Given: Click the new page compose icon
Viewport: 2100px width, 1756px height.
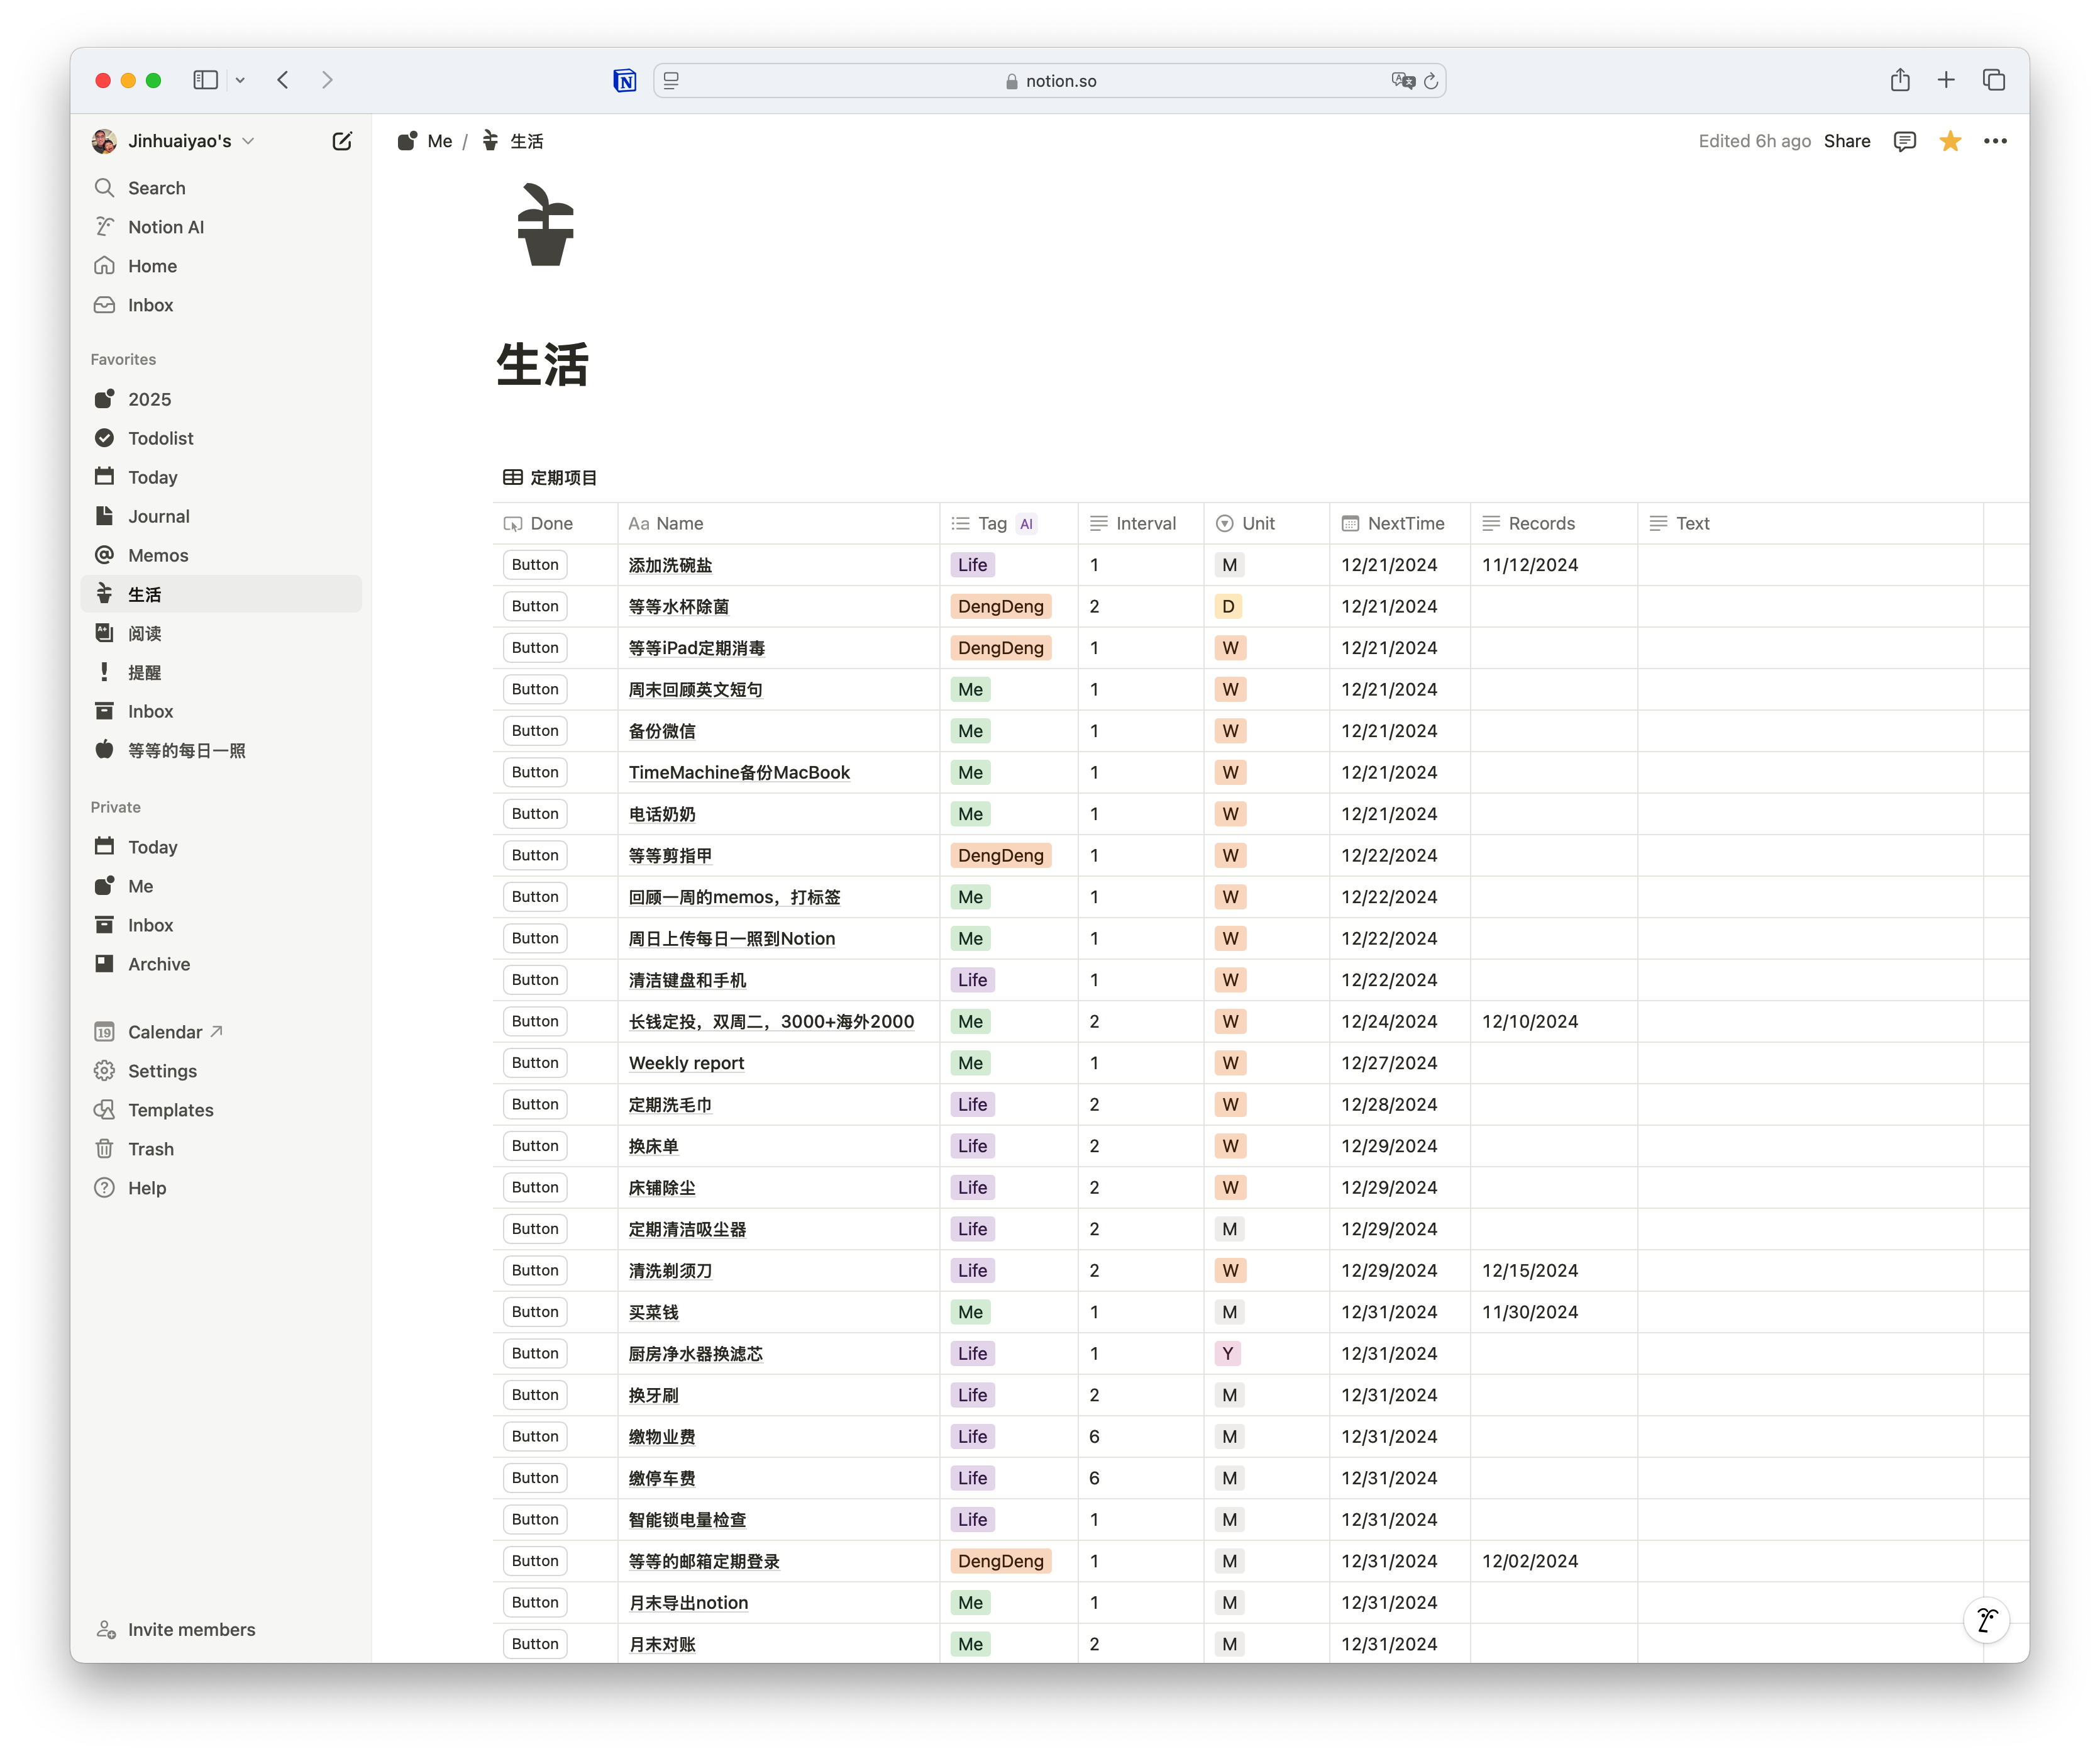Looking at the screenshot, I should coord(342,141).
